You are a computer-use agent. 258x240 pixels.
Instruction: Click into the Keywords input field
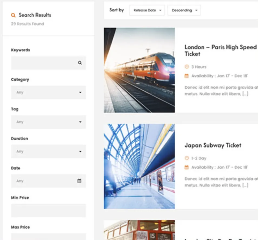coord(48,63)
